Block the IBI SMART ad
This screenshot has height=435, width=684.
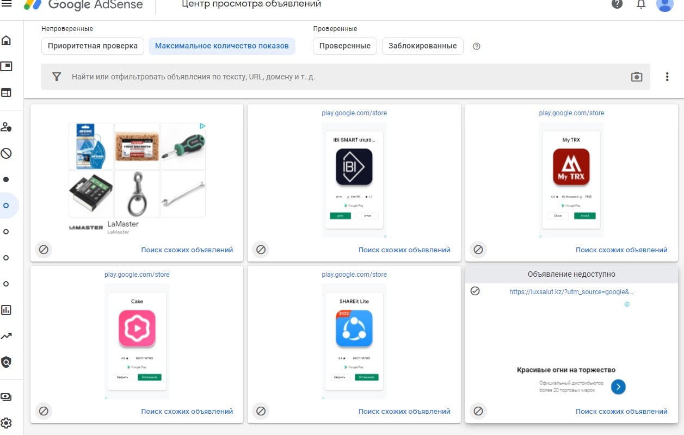(x=261, y=250)
